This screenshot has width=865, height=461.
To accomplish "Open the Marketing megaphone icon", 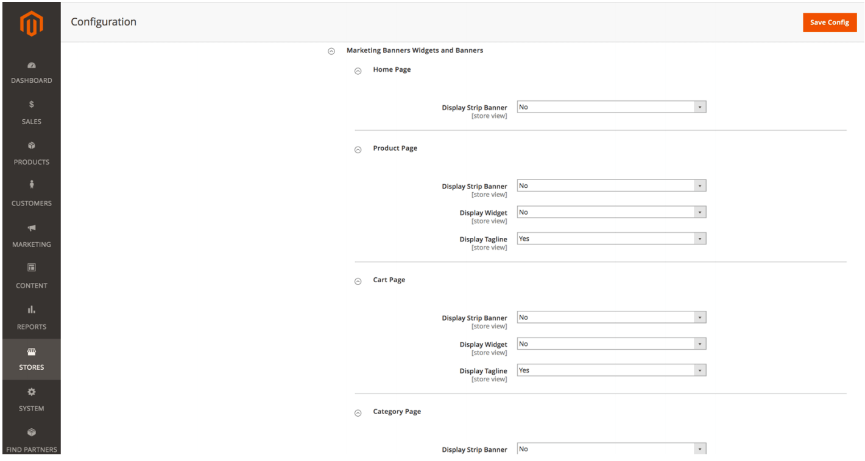I will 32,228.
